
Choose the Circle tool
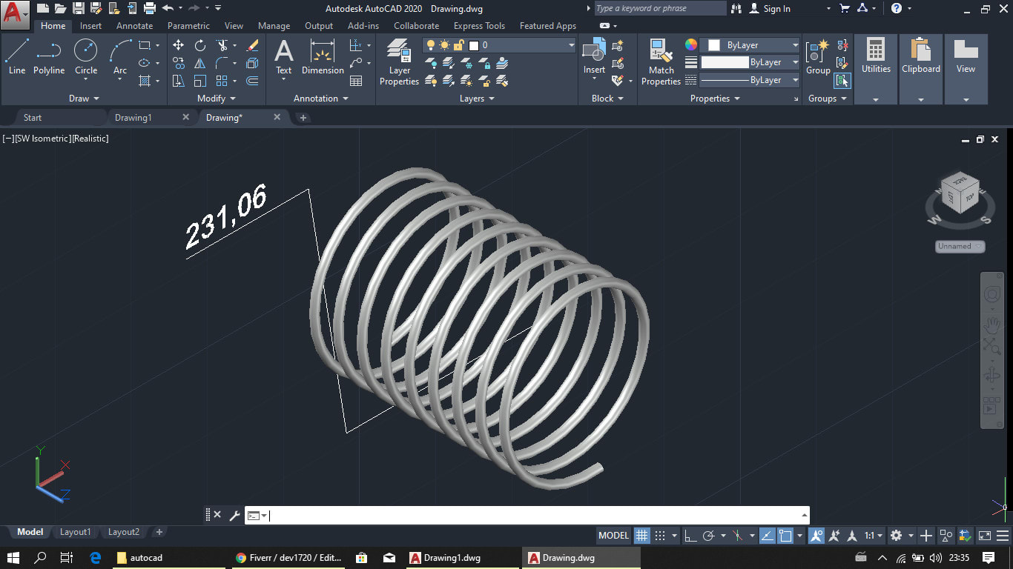click(x=86, y=57)
